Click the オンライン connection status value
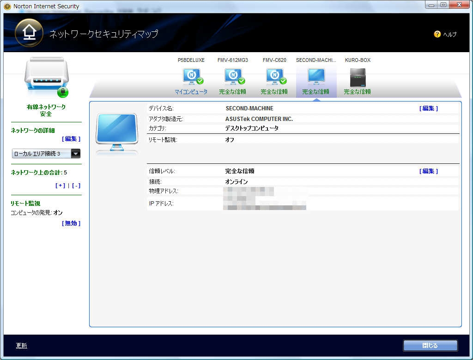 pyautogui.click(x=236, y=181)
